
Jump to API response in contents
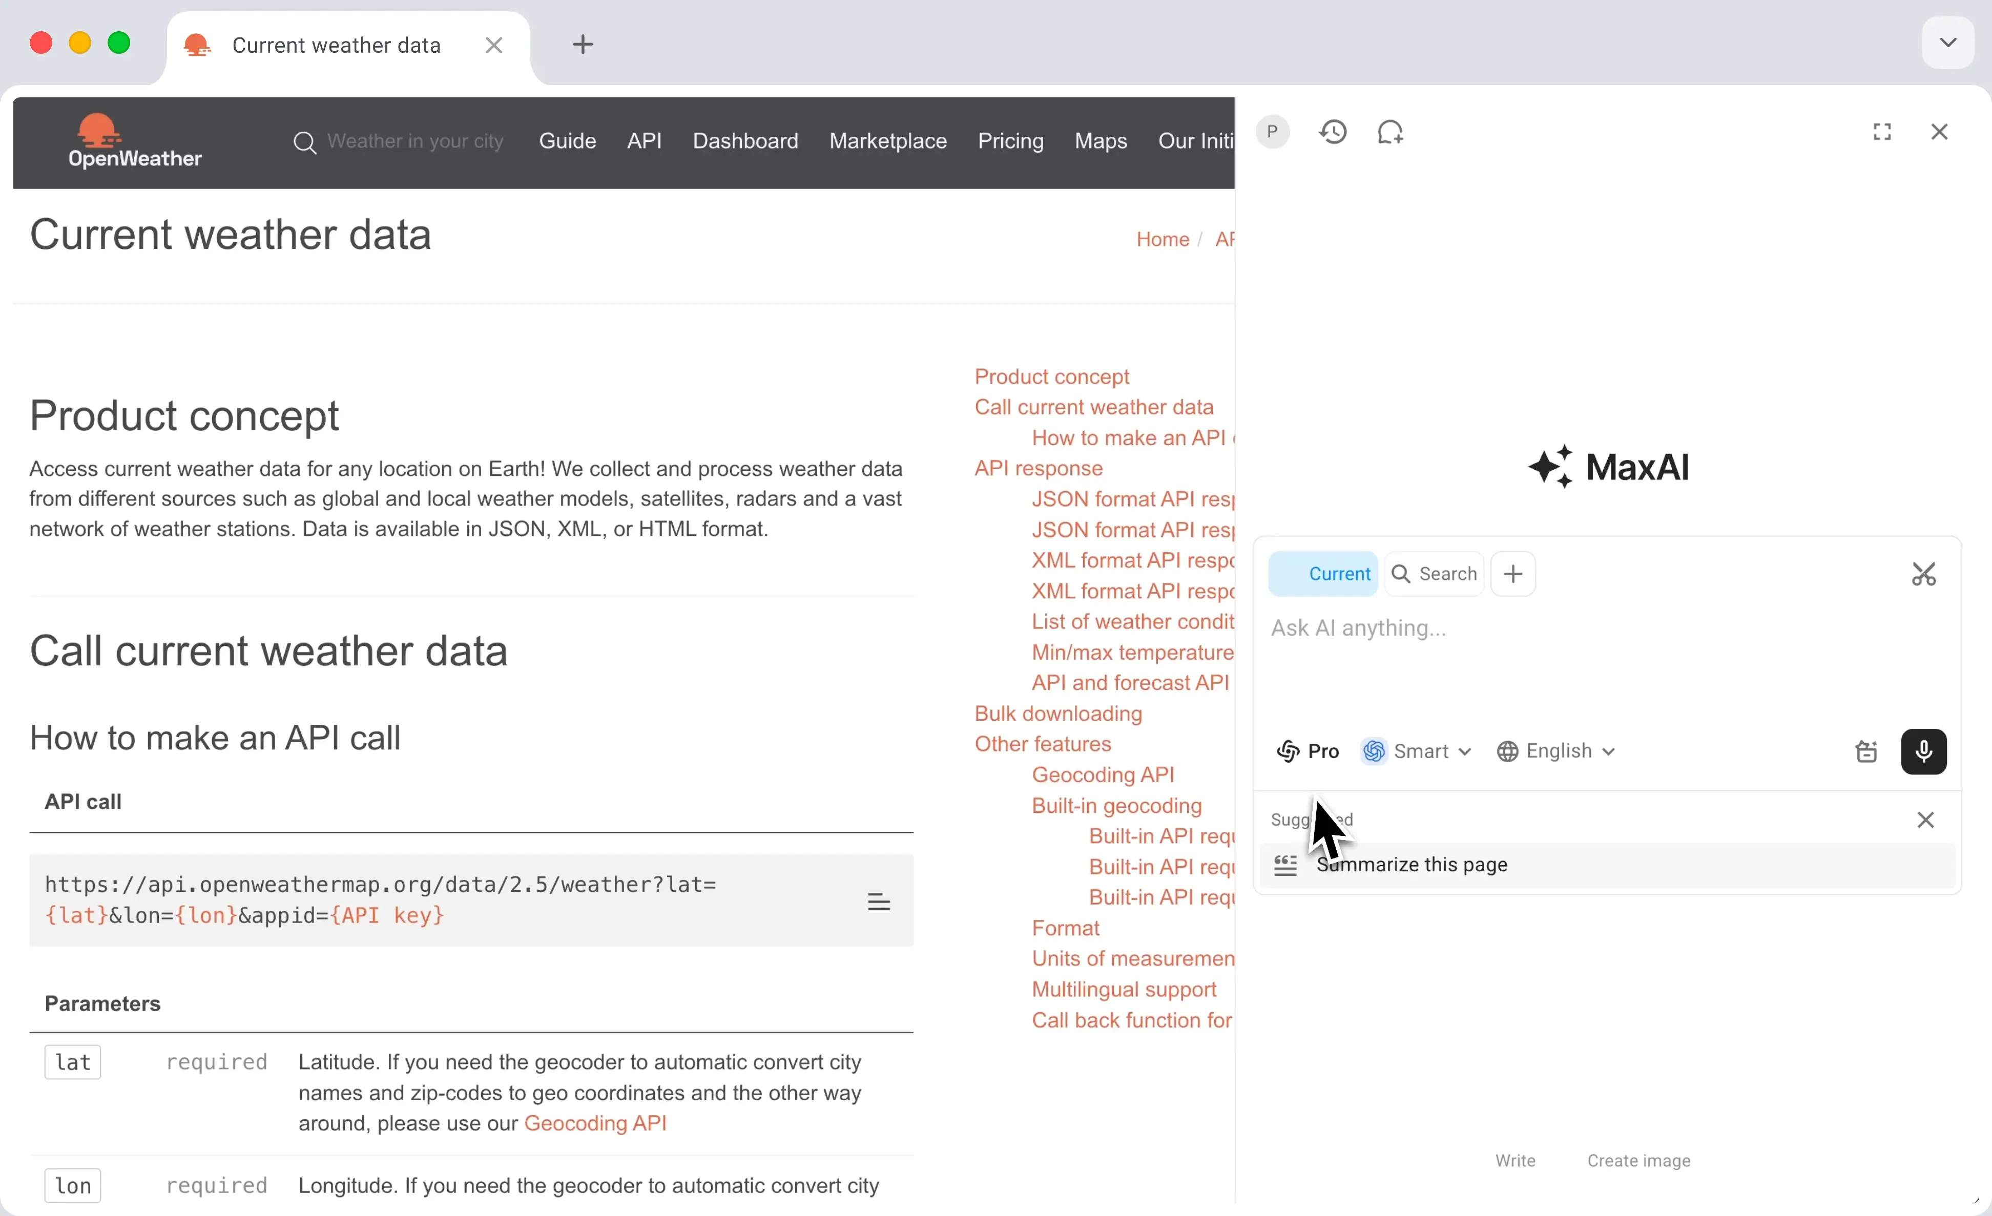point(1038,469)
